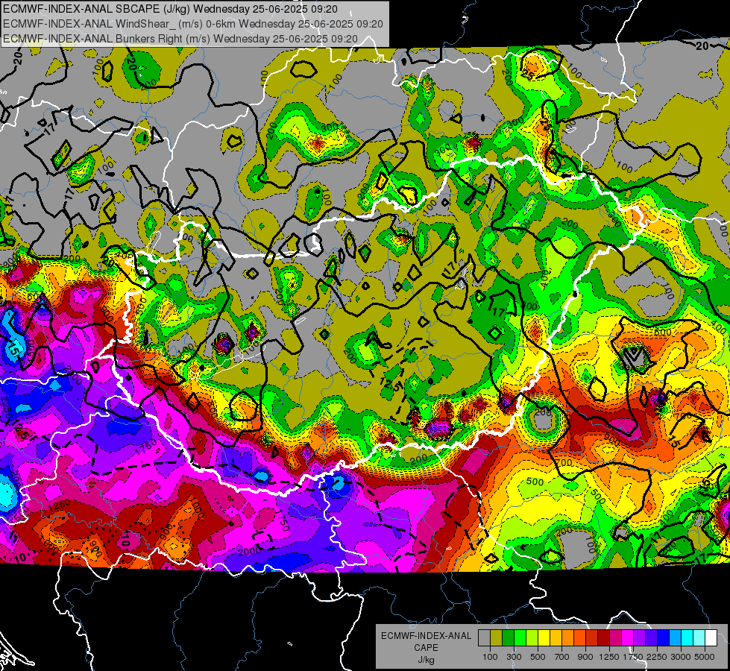Select the pure yellow swatch in the legend
This screenshot has width=730, height=671.
[544, 637]
